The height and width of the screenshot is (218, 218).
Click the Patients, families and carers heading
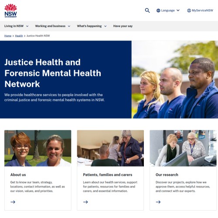coord(108,175)
